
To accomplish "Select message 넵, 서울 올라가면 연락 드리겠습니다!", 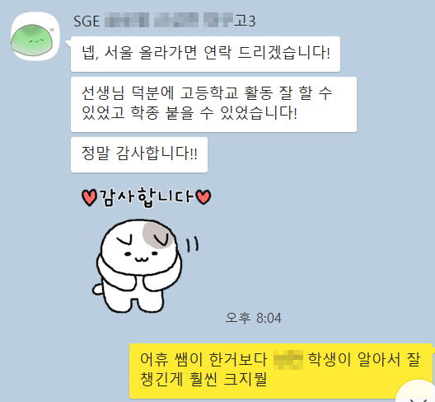I will tap(206, 54).
